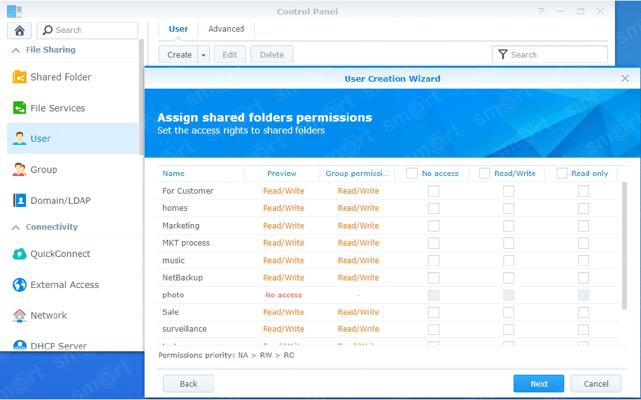Image resolution: width=641 pixels, height=400 pixels.
Task: Select the homes folder name
Action: click(x=175, y=208)
